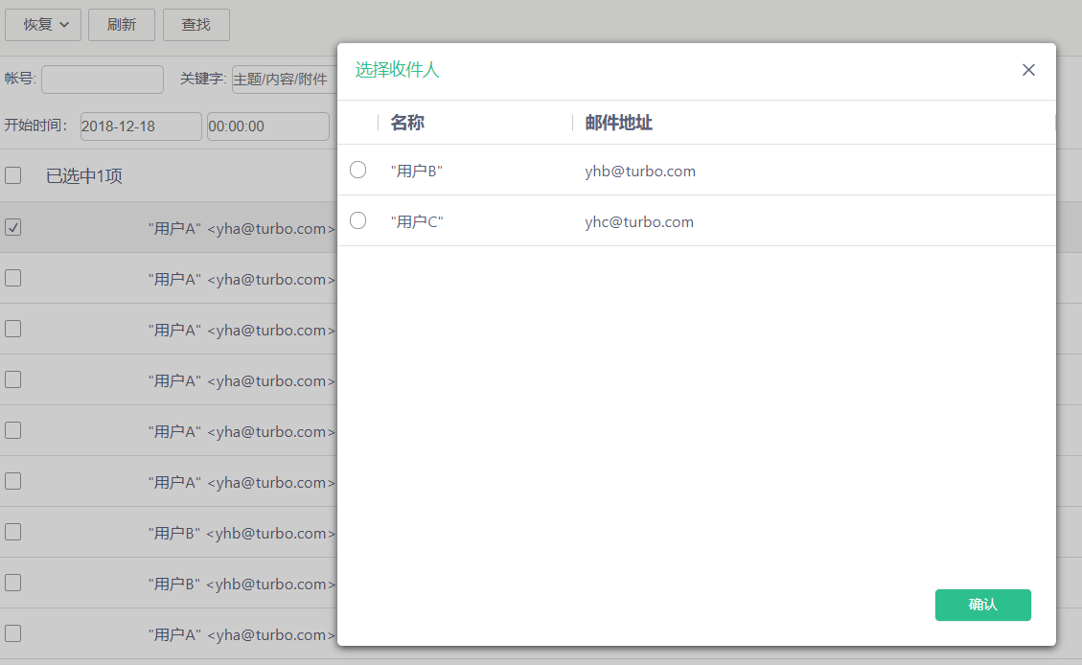Screen dimensions: 1082x665
Task: Check the fourth 用户A row checkbox
Action: point(13,380)
